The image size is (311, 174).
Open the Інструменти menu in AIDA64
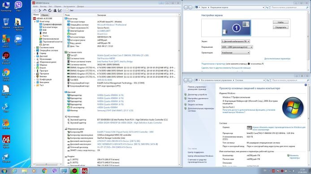point(69,7)
